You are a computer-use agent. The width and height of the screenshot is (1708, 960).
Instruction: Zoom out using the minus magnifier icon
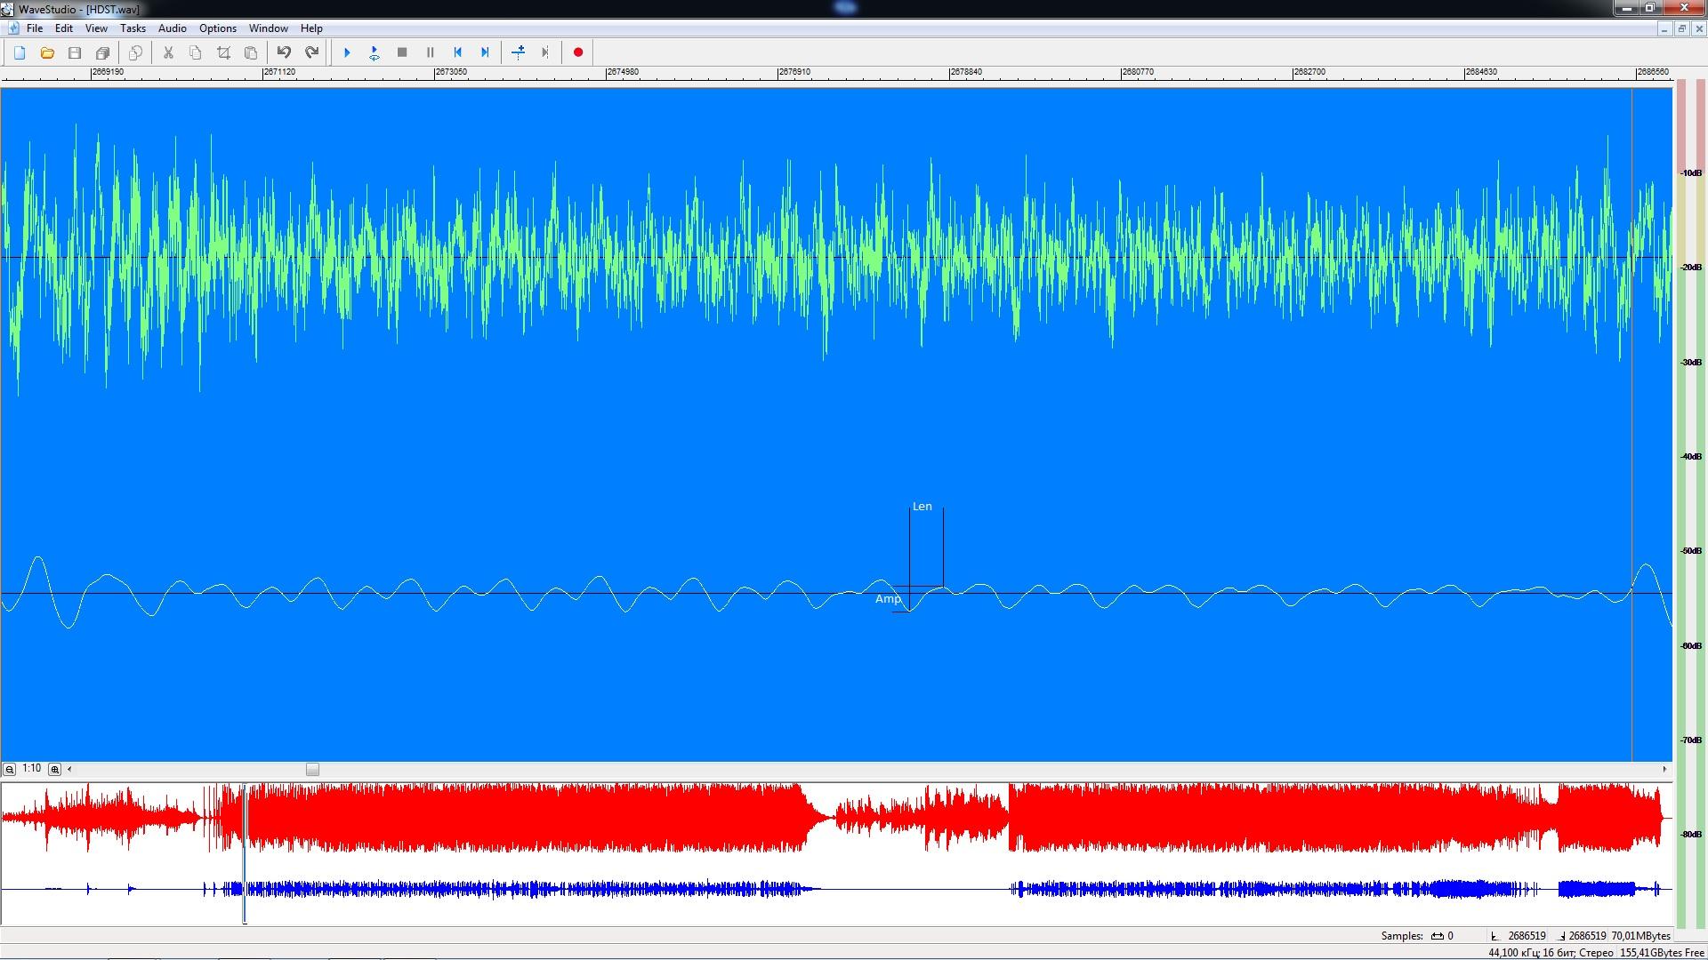coord(10,770)
